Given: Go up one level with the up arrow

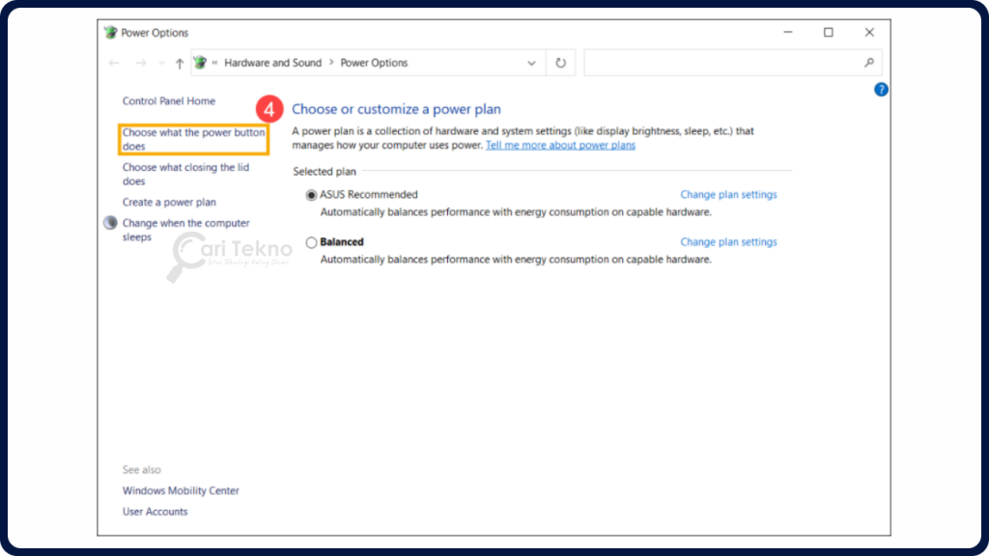Looking at the screenshot, I should [x=180, y=62].
